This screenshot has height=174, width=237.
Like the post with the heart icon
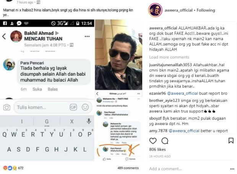[153, 141]
